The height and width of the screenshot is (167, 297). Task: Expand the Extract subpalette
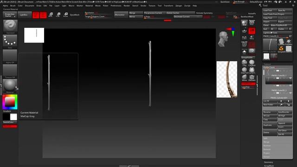(266, 157)
